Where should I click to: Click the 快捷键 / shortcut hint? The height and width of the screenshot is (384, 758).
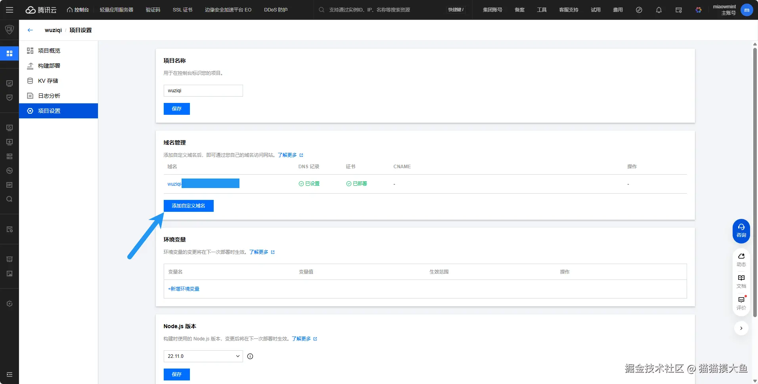click(x=456, y=10)
